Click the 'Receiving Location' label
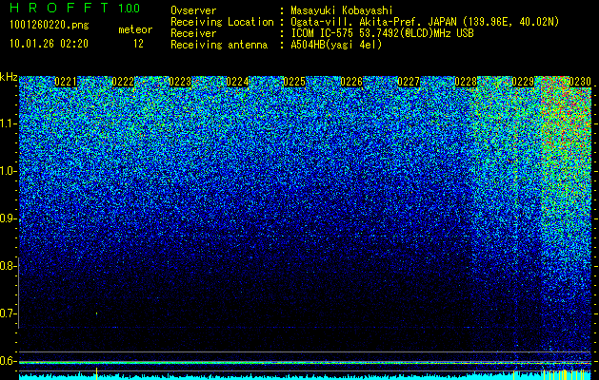This screenshot has width=599, height=380. pos(222,22)
